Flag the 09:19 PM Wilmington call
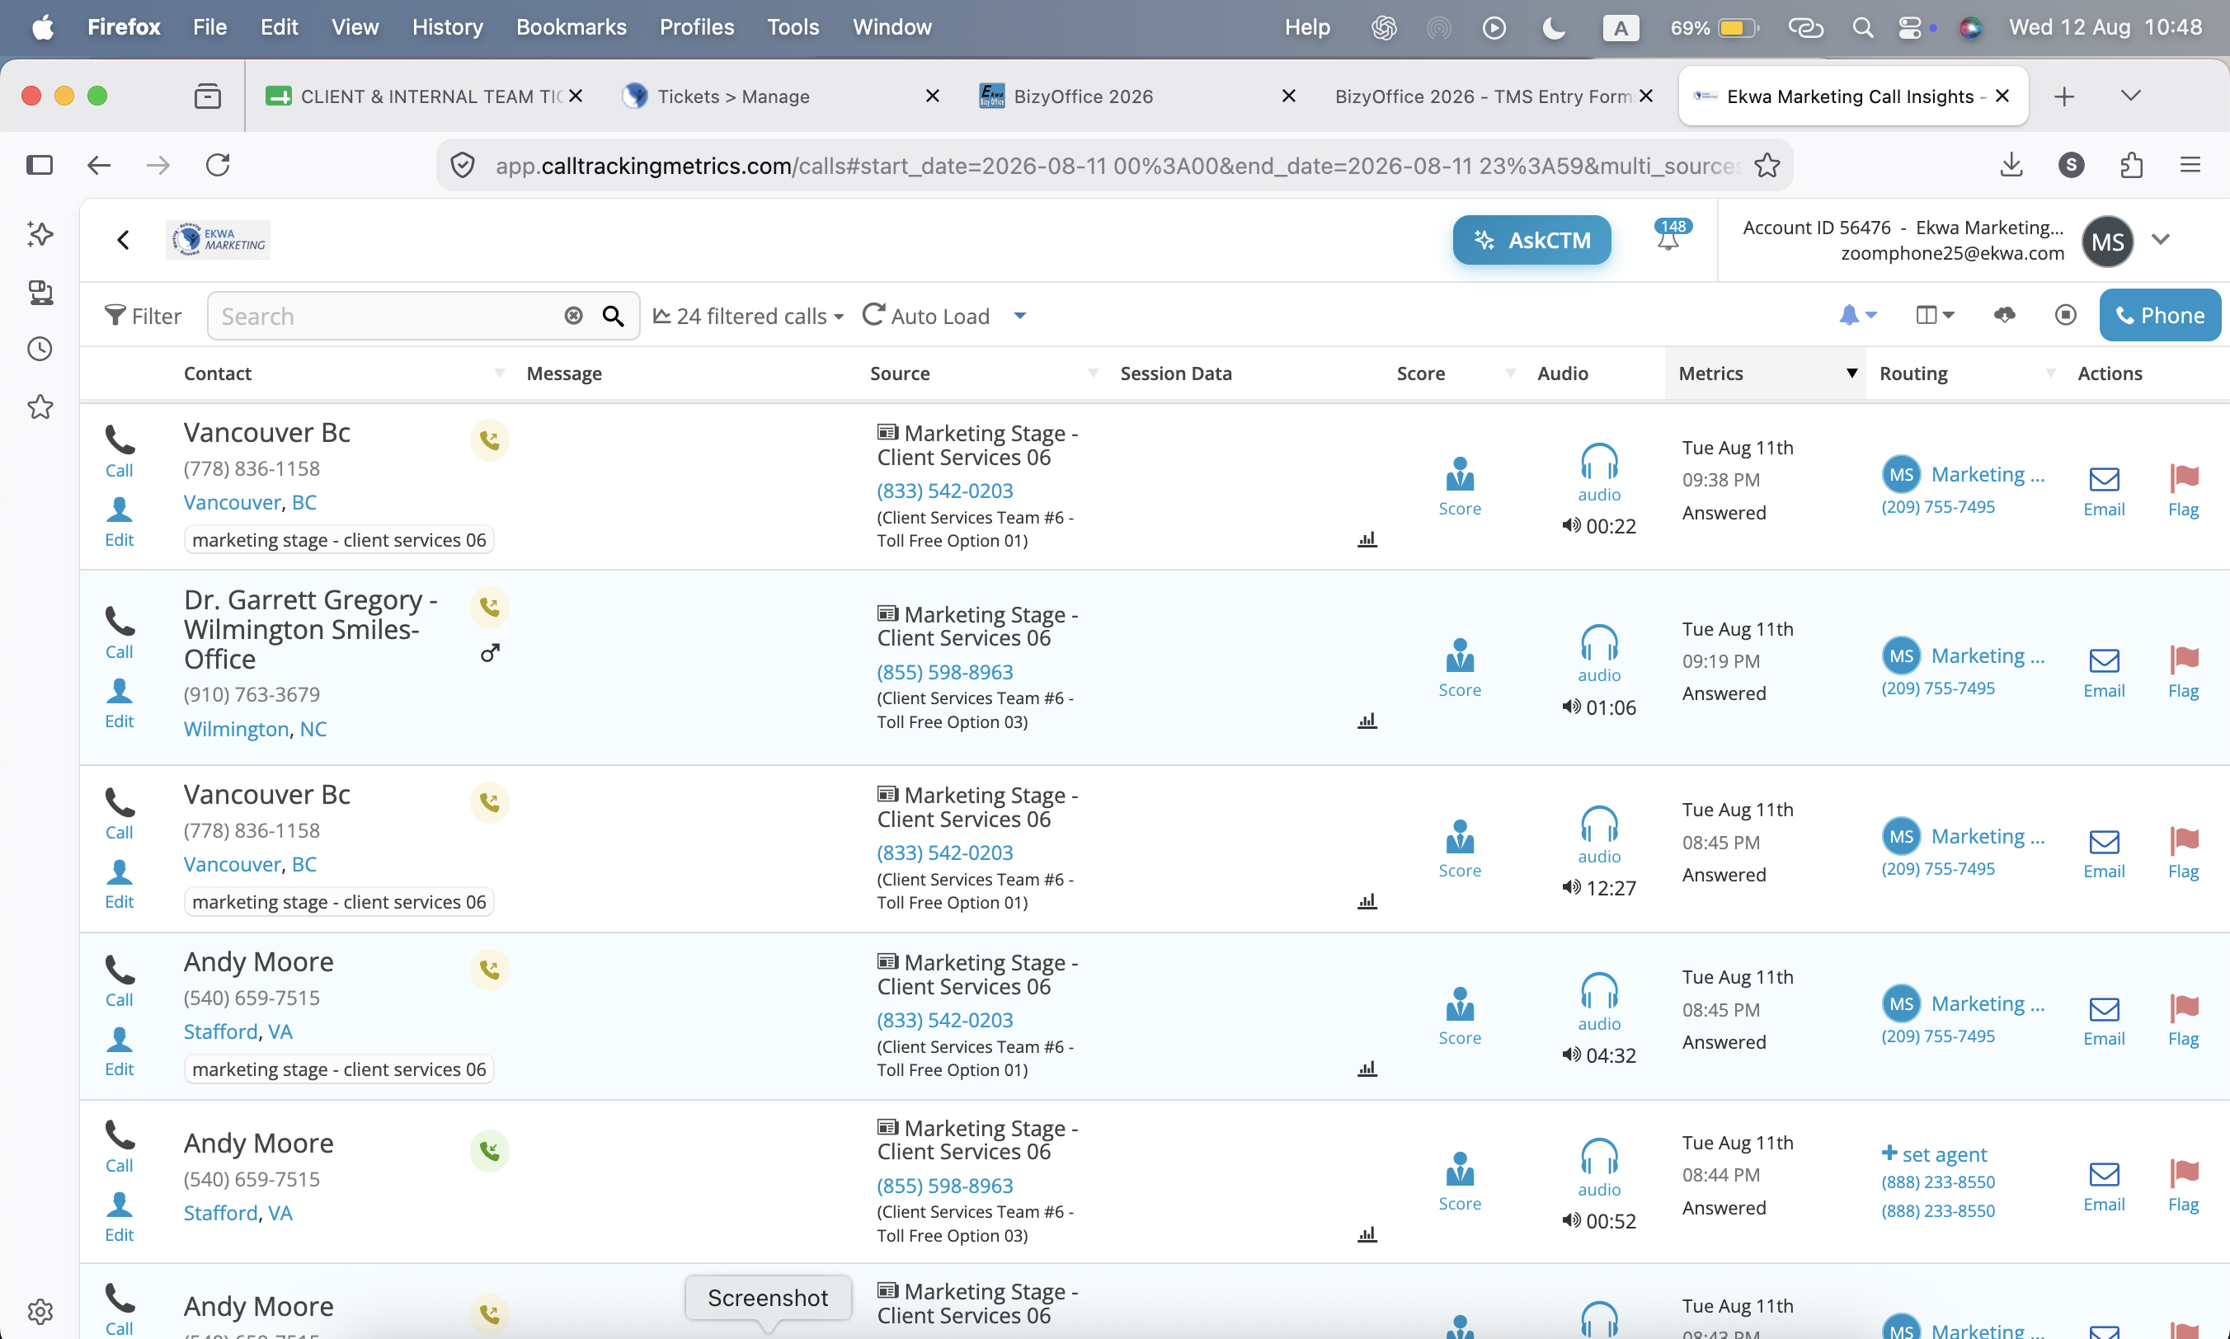Image resolution: width=2230 pixels, height=1339 pixels. coord(2183,672)
